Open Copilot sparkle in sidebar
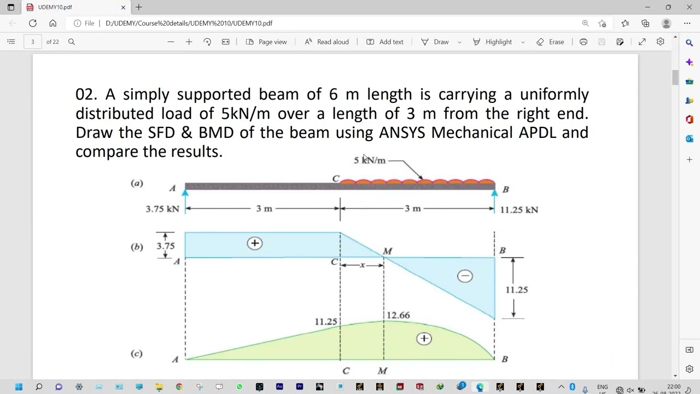This screenshot has width=700, height=394. pyautogui.click(x=689, y=62)
